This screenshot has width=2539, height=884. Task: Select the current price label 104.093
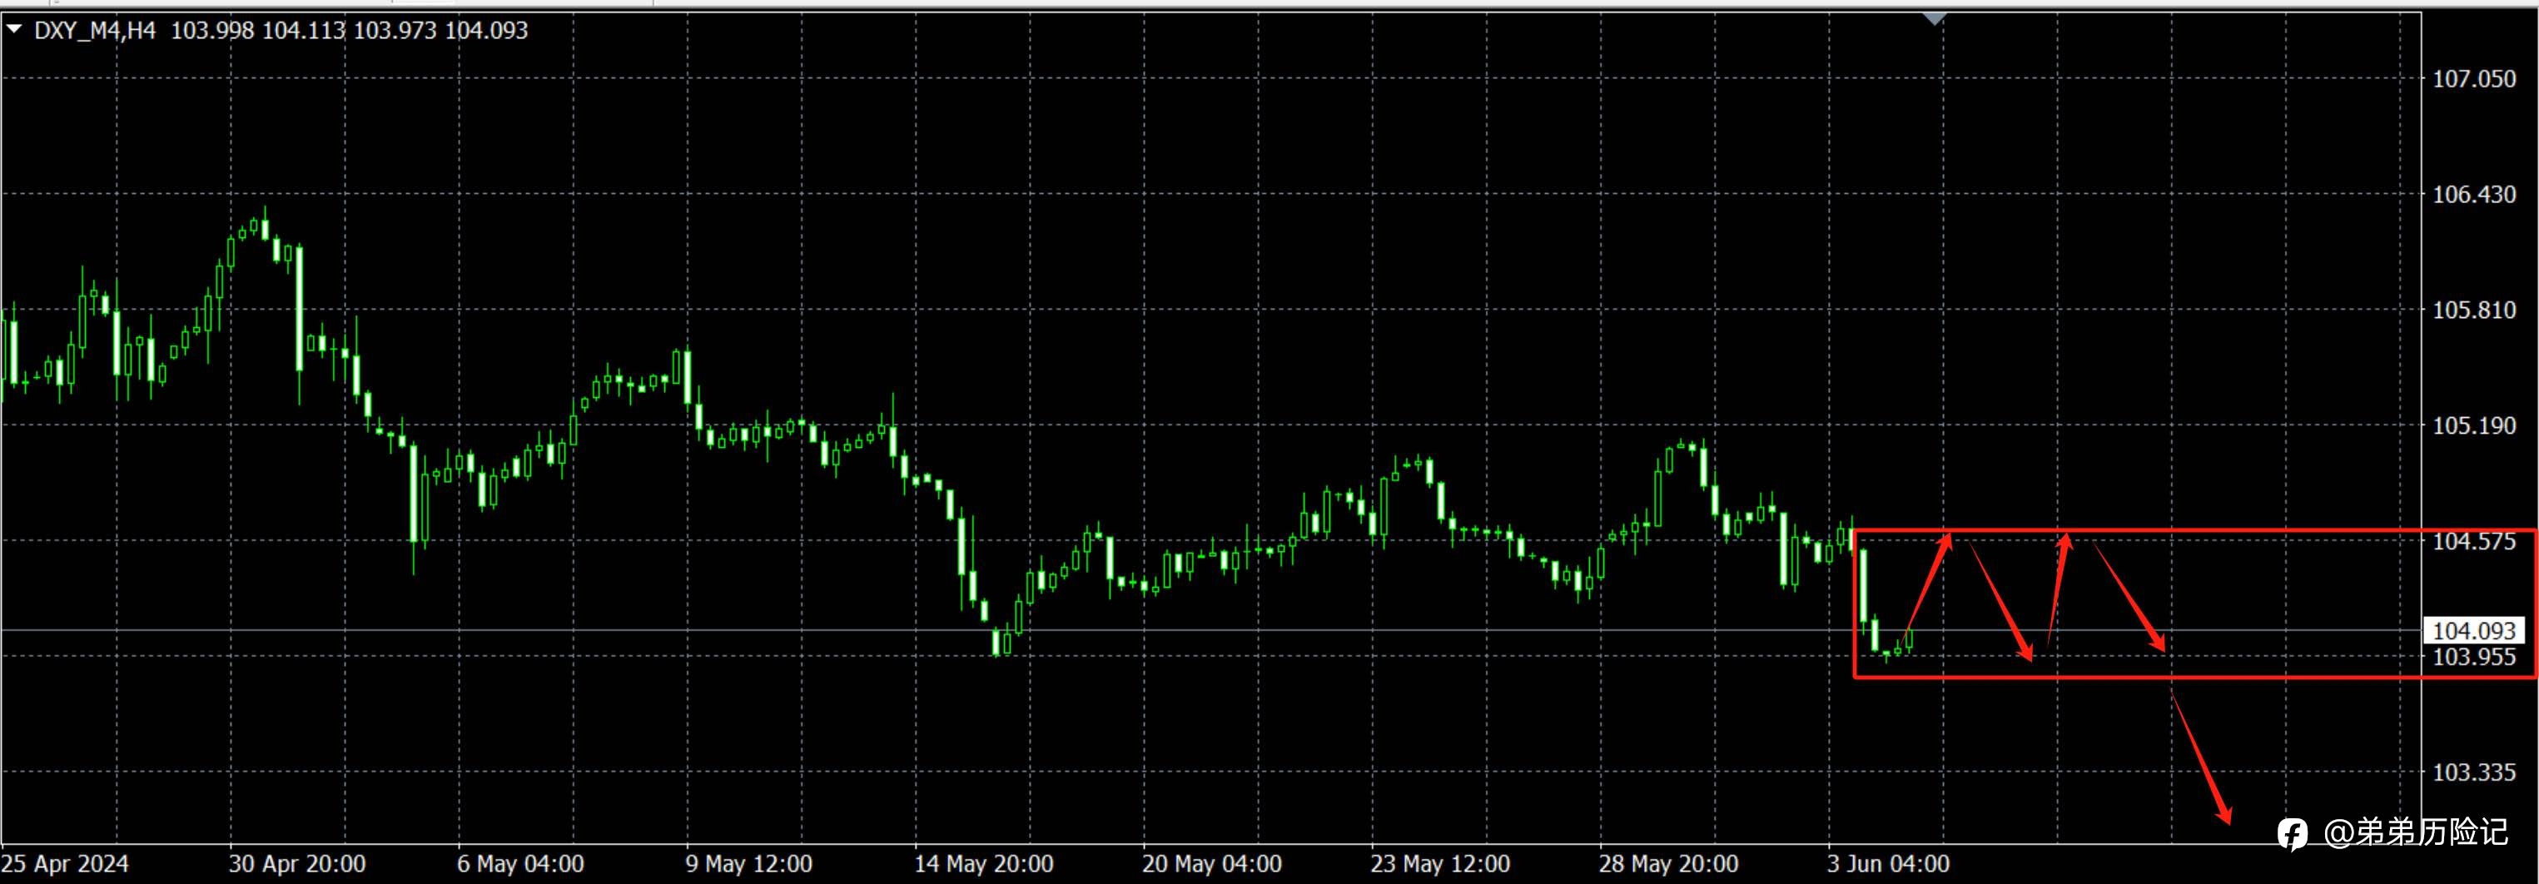coord(2473,631)
